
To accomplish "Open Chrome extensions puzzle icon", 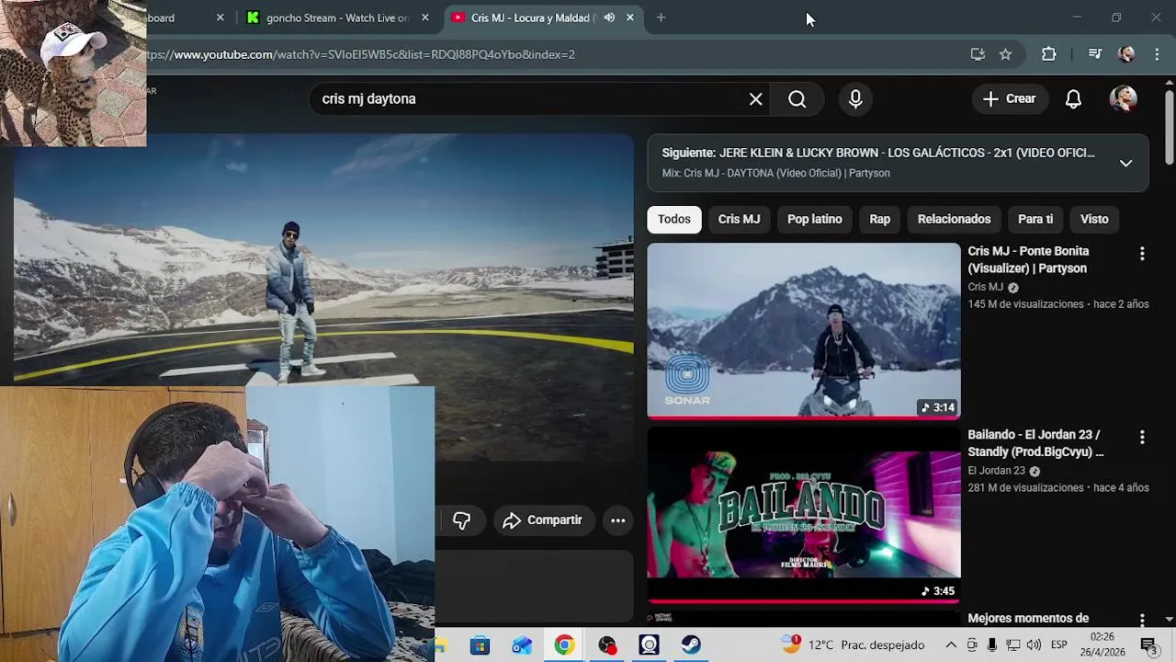I will [x=1048, y=54].
